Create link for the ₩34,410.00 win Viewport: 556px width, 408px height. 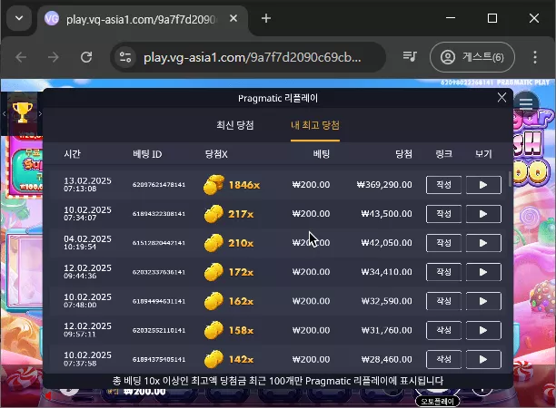(x=443, y=272)
